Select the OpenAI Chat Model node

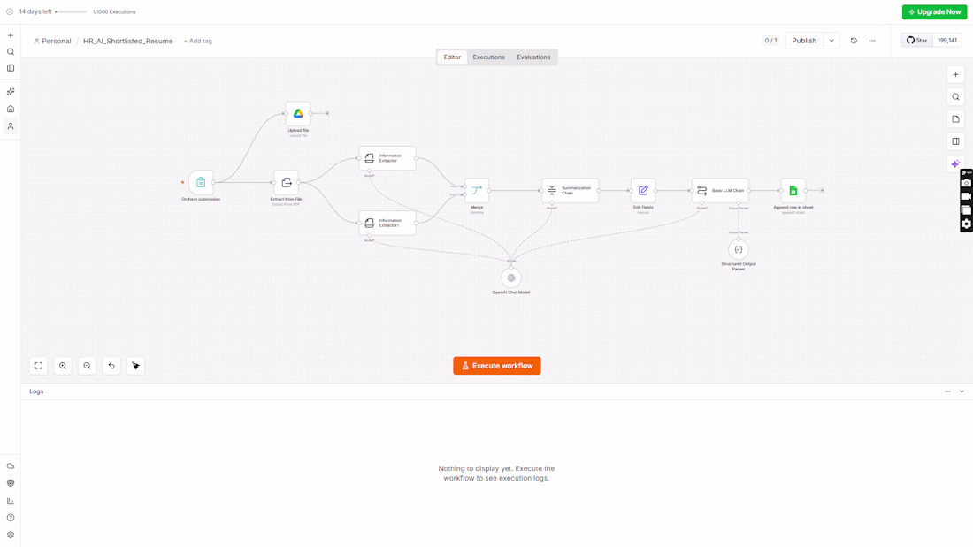tap(511, 277)
